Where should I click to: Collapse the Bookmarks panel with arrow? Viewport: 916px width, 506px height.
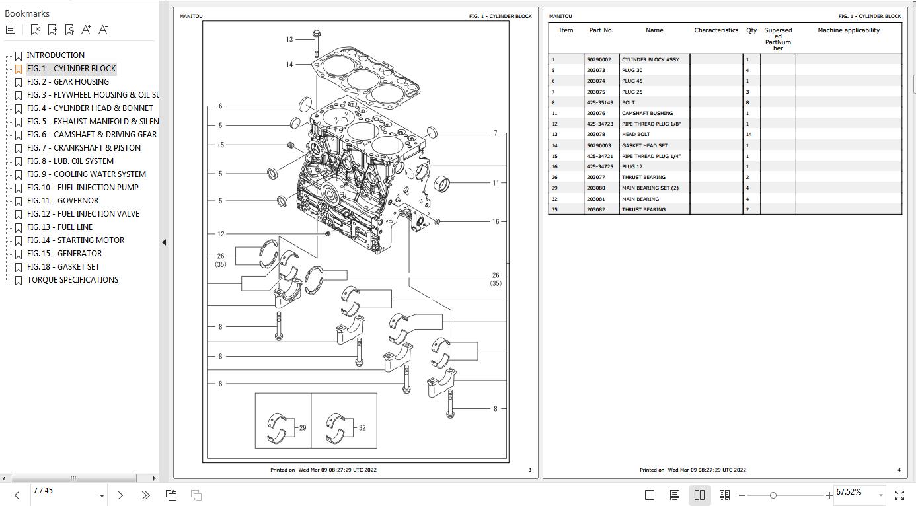point(163,242)
